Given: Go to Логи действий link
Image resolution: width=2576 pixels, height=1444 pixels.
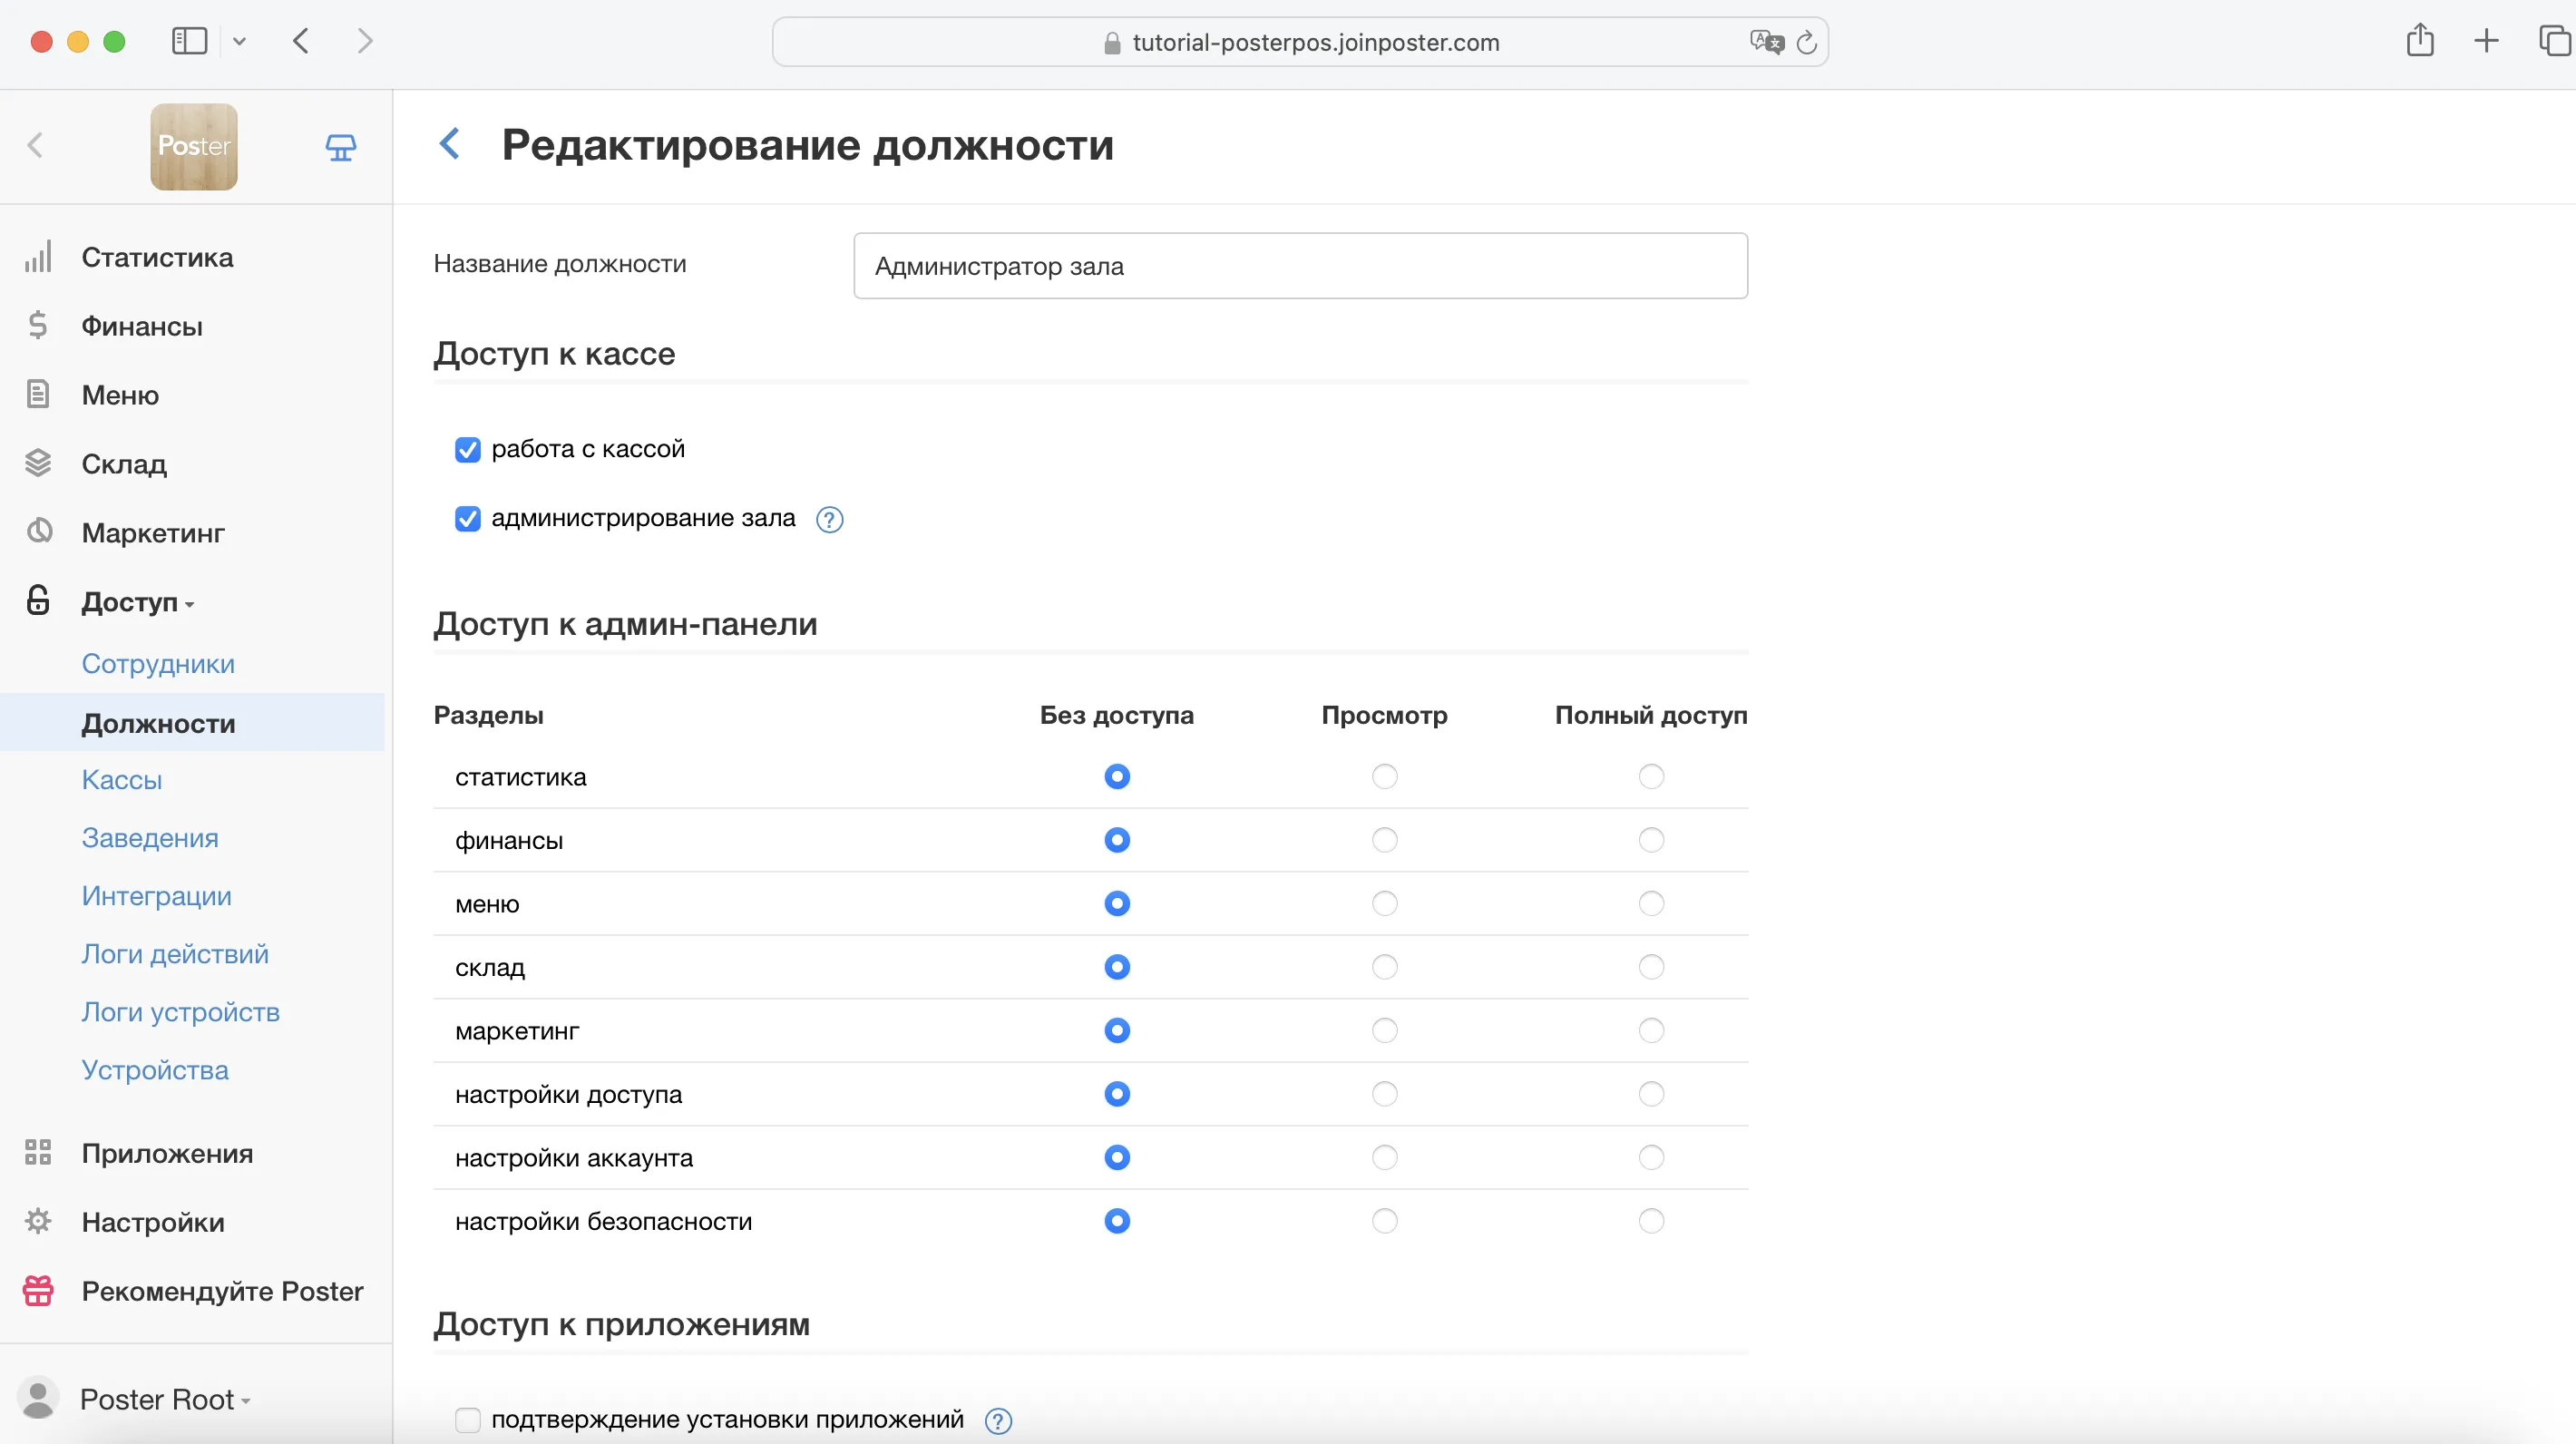Looking at the screenshot, I should (175, 954).
